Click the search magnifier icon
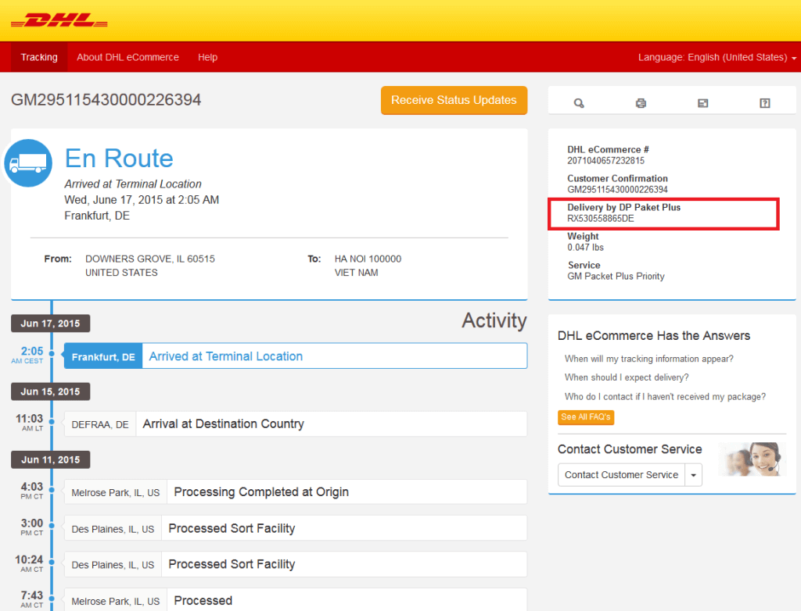Image resolution: width=801 pixels, height=611 pixels. coord(579,103)
